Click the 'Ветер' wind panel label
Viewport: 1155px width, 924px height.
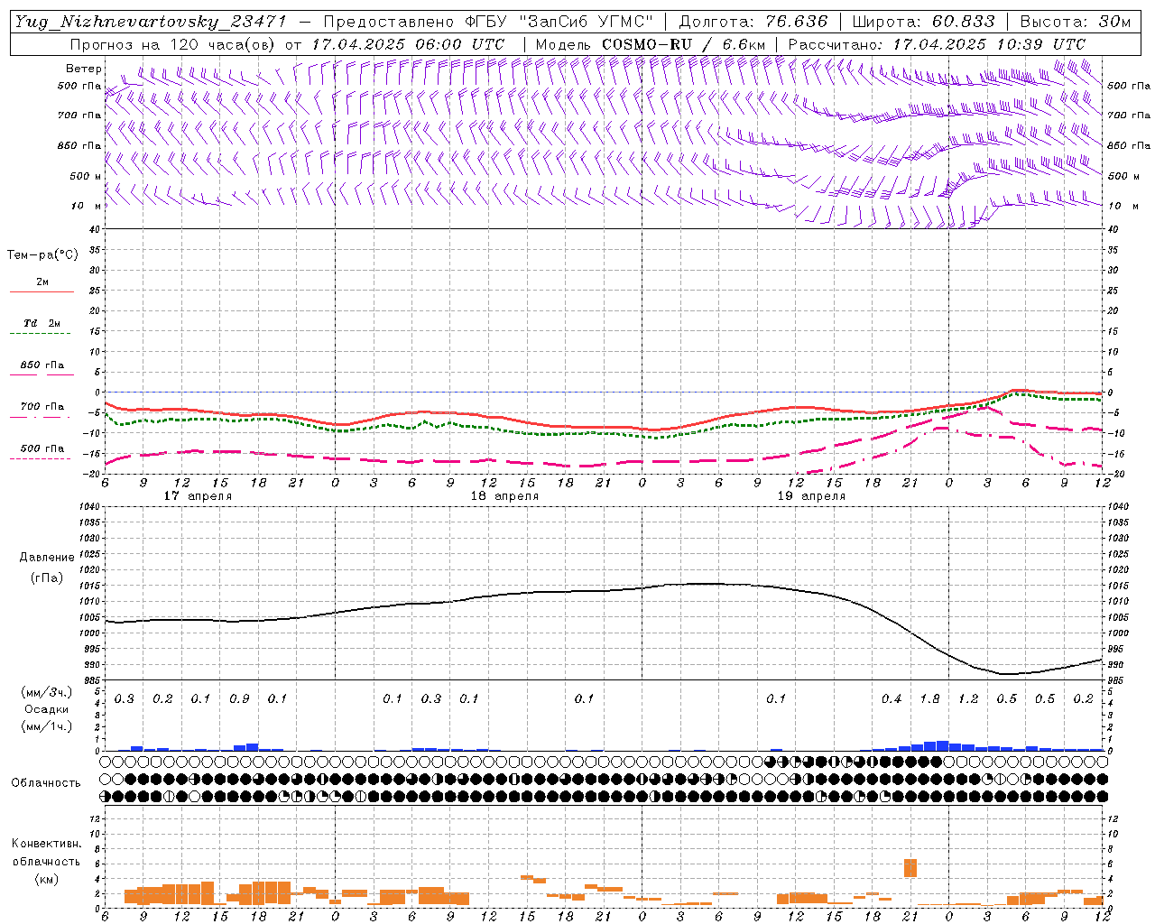coord(83,69)
